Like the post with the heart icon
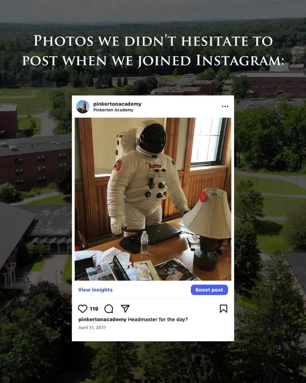This screenshot has height=383, width=306. click(x=82, y=309)
